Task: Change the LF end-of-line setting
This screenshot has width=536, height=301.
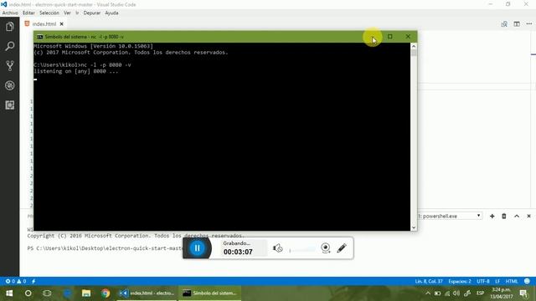Action: [497, 281]
